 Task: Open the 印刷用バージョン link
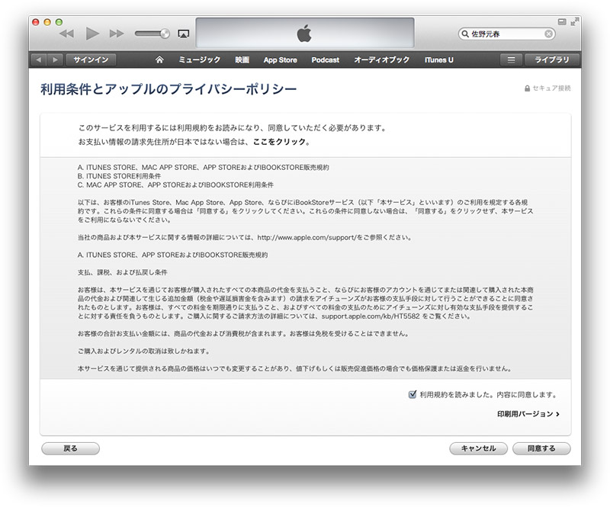[528, 414]
